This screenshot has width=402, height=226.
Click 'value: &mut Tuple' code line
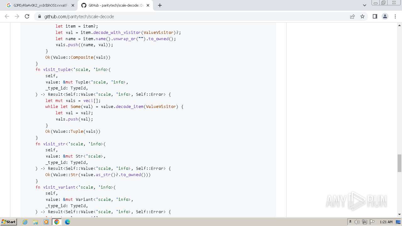pyautogui.click(x=87, y=82)
